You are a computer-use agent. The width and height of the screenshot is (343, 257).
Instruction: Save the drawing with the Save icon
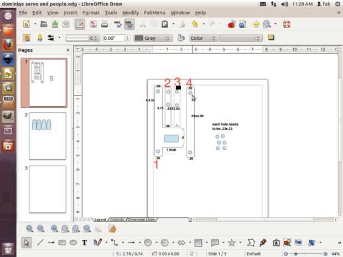click(x=55, y=24)
